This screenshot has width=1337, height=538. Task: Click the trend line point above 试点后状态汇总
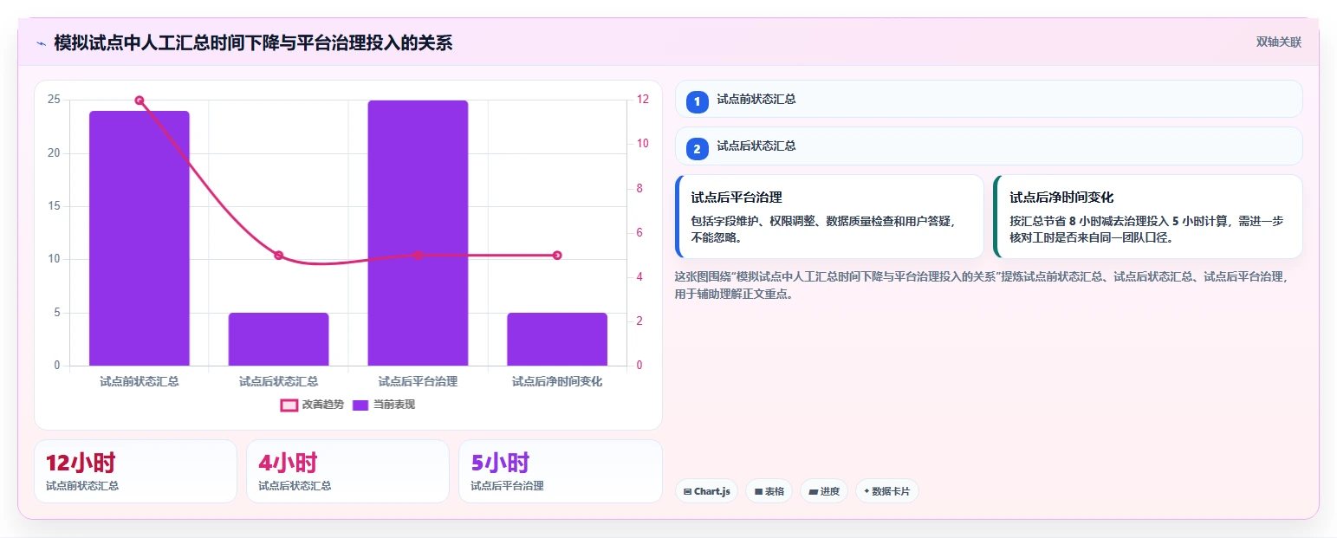pos(278,256)
